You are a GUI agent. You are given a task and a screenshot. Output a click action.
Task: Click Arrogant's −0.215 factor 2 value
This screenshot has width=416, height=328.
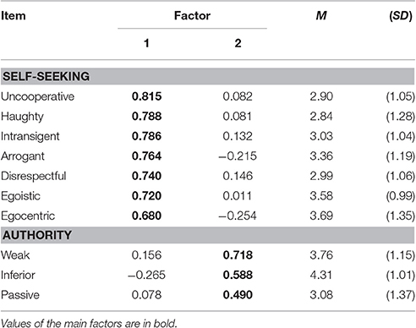[x=238, y=156]
